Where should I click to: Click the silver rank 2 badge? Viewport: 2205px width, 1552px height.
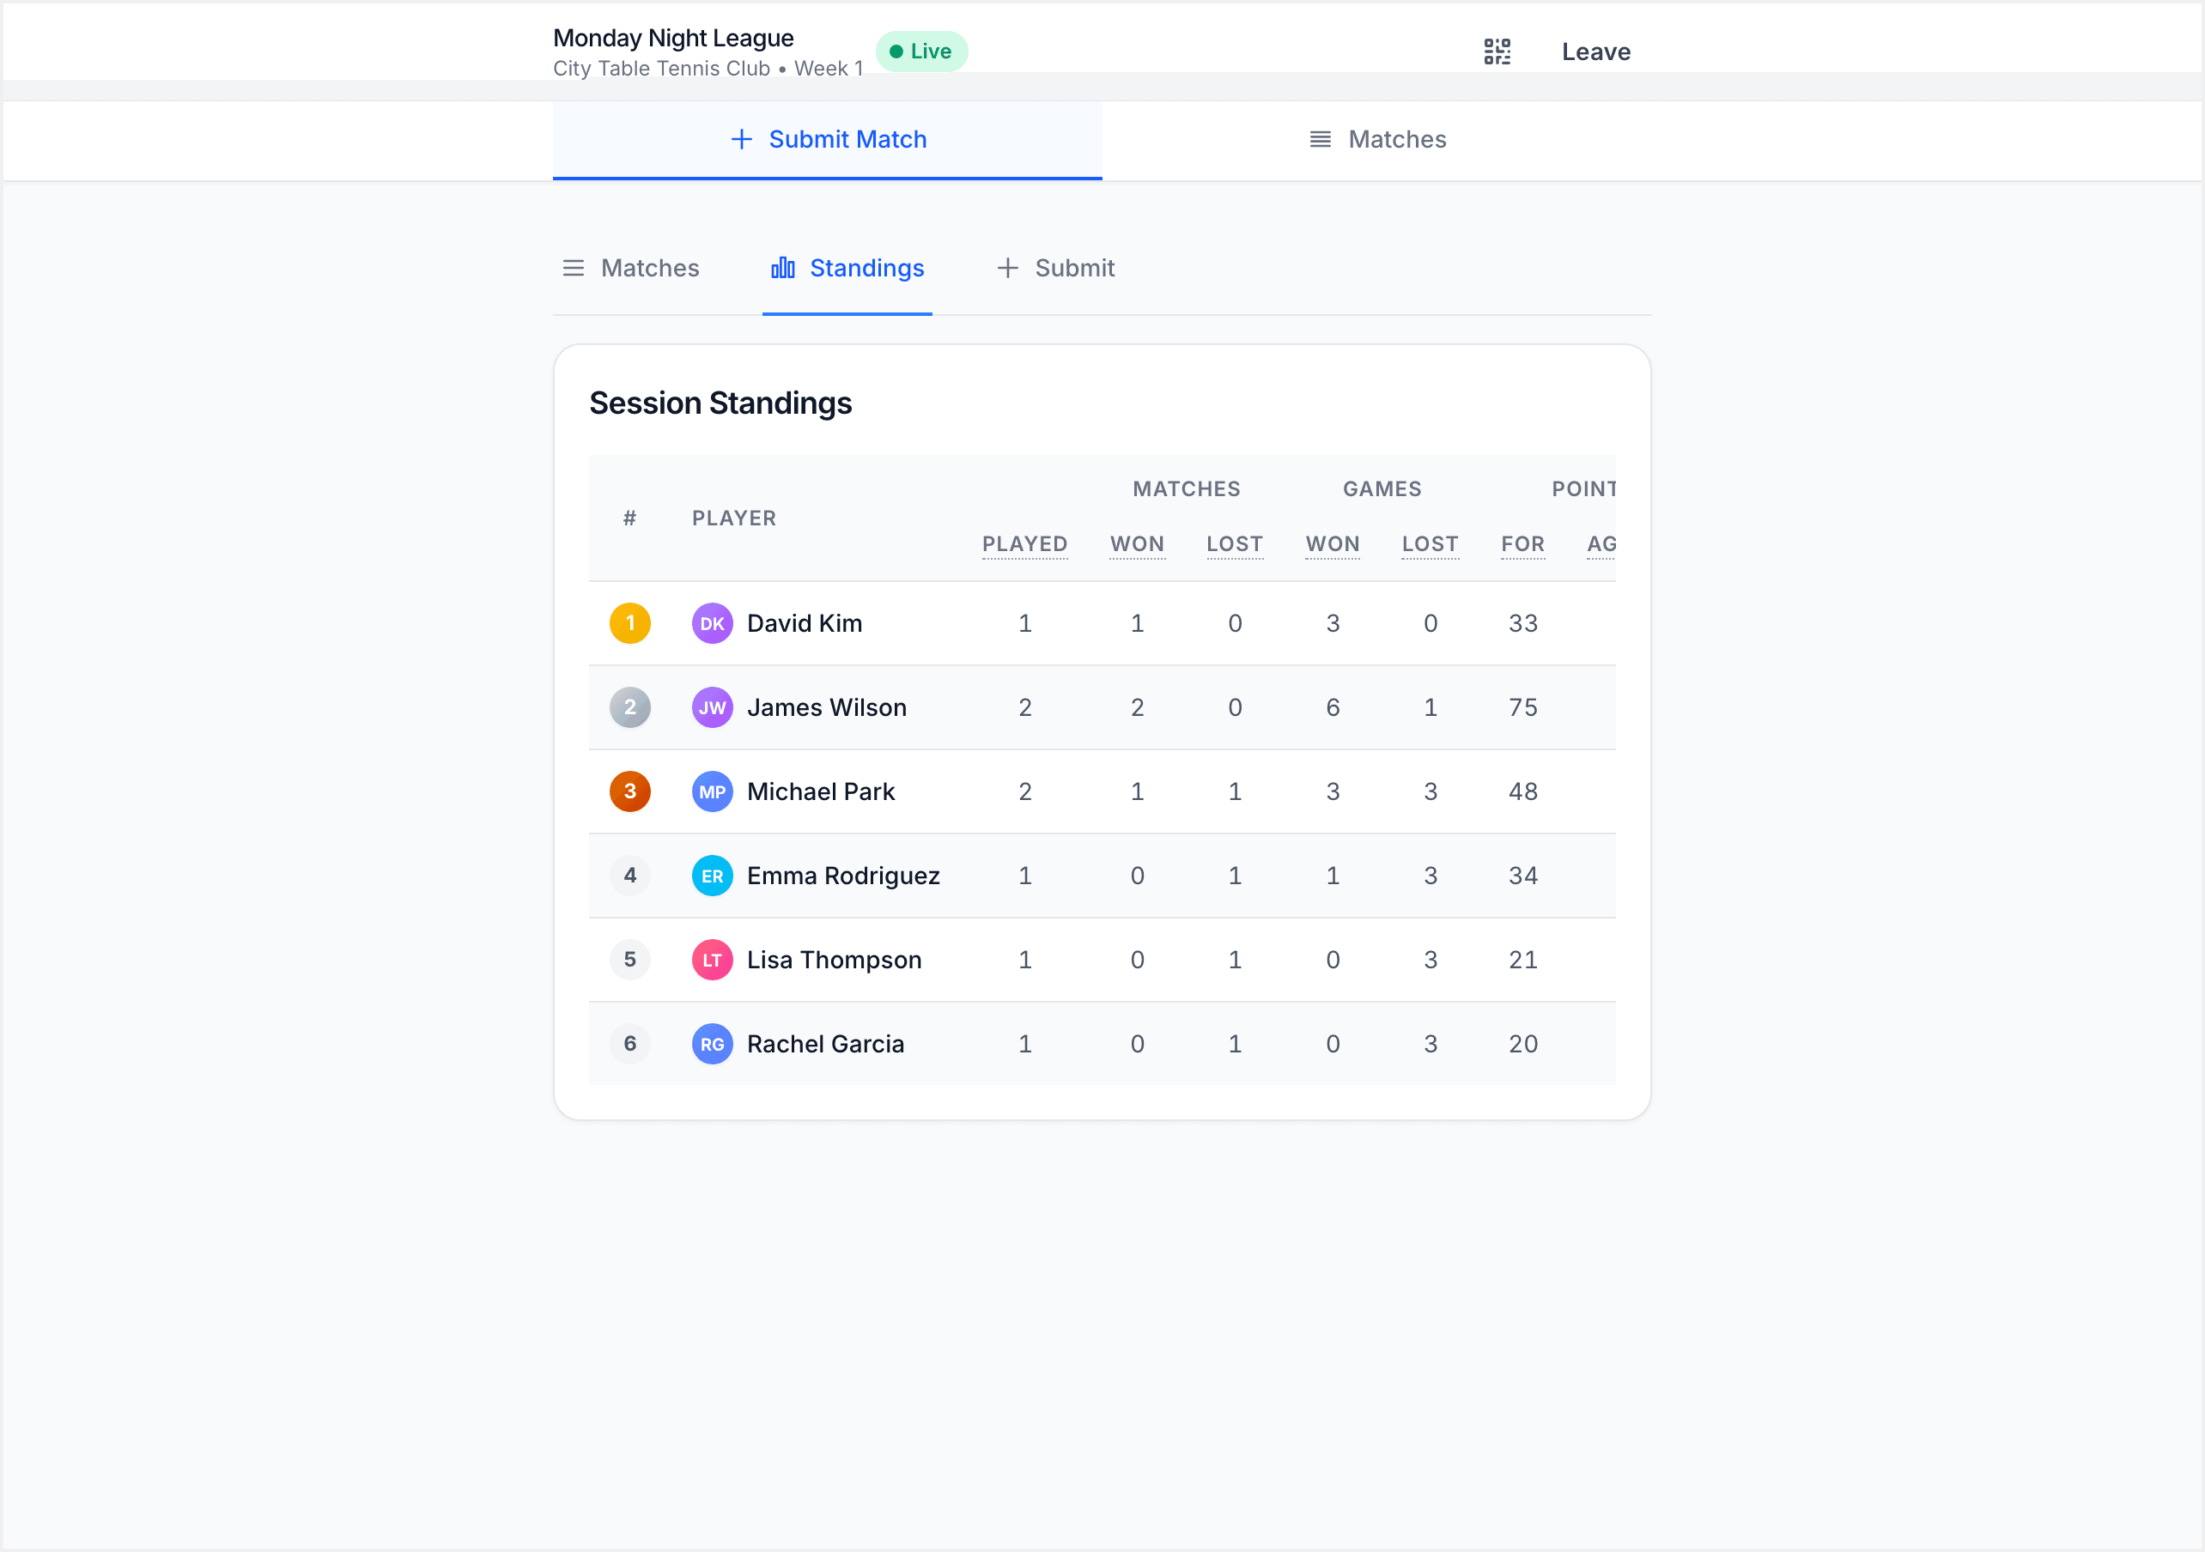pos(630,708)
